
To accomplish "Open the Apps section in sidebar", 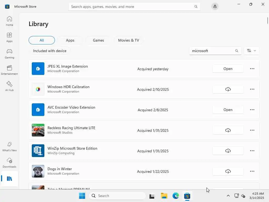I will click(9, 37).
